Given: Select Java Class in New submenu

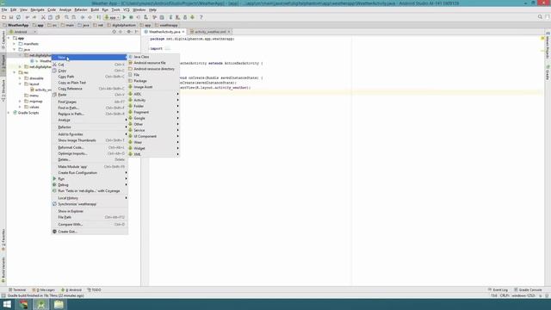Looking at the screenshot, I should [x=153, y=57].
